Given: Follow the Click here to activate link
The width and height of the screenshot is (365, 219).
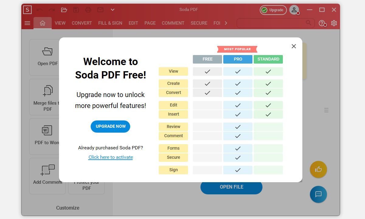Looking at the screenshot, I should point(110,157).
